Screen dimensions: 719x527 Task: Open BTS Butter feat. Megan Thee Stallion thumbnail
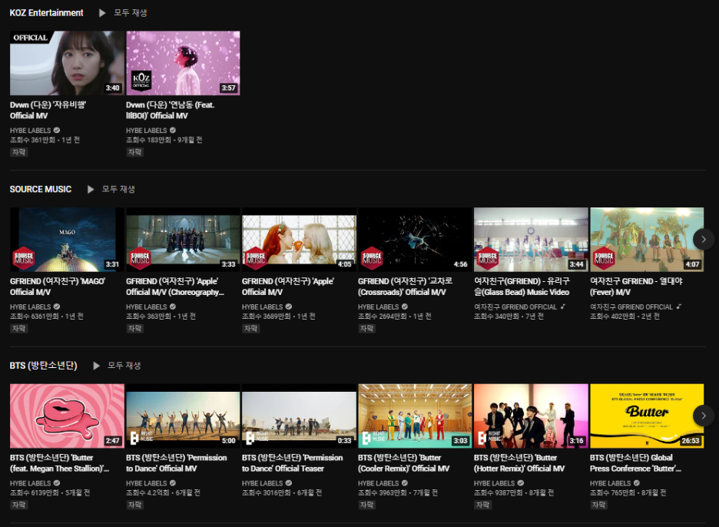pos(67,416)
